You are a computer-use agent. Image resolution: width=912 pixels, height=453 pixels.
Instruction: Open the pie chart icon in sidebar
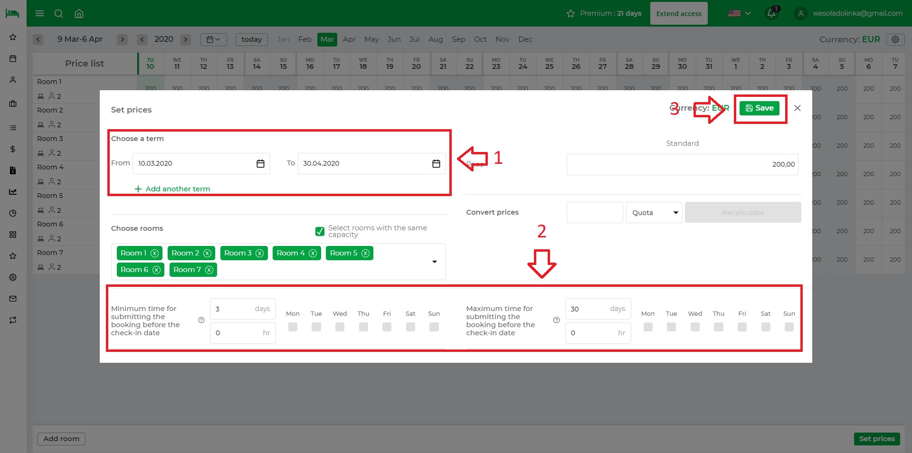tap(13, 213)
